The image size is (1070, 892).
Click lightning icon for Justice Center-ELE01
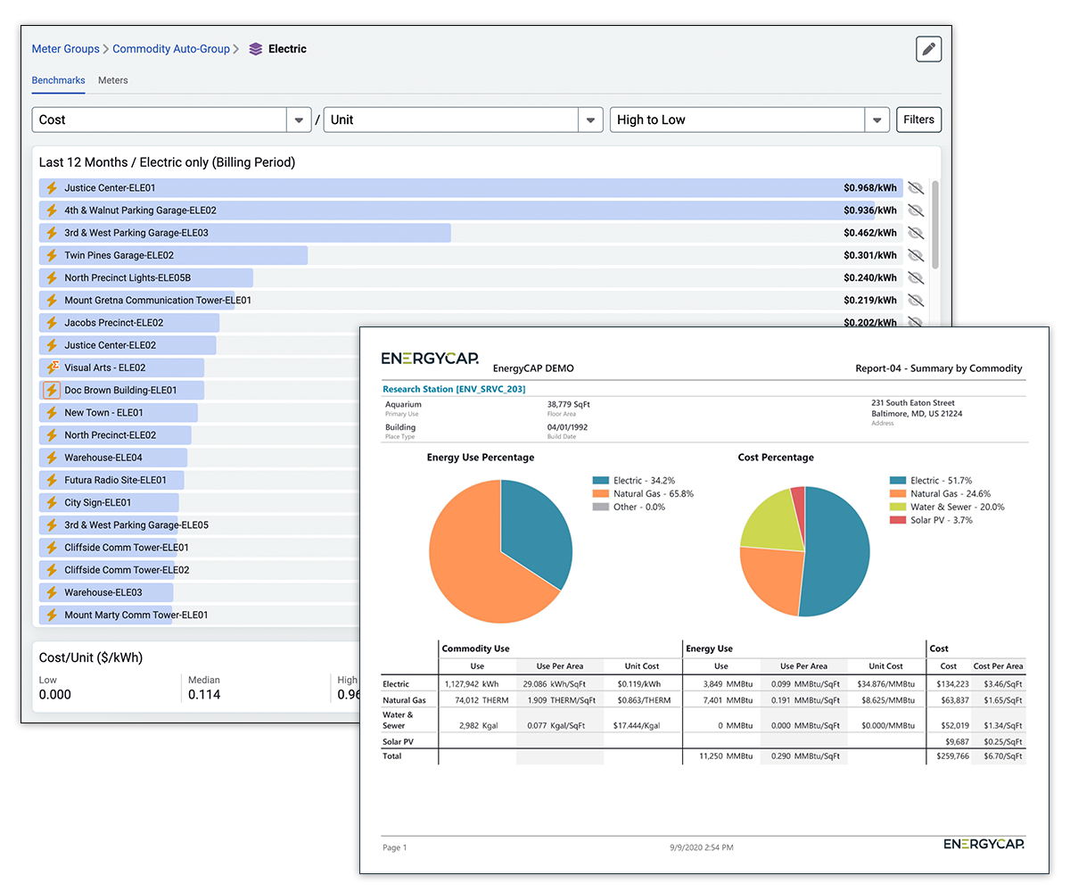click(x=52, y=188)
